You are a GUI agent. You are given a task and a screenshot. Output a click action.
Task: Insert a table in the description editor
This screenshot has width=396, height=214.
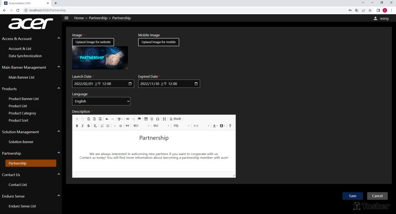[x=146, y=119]
